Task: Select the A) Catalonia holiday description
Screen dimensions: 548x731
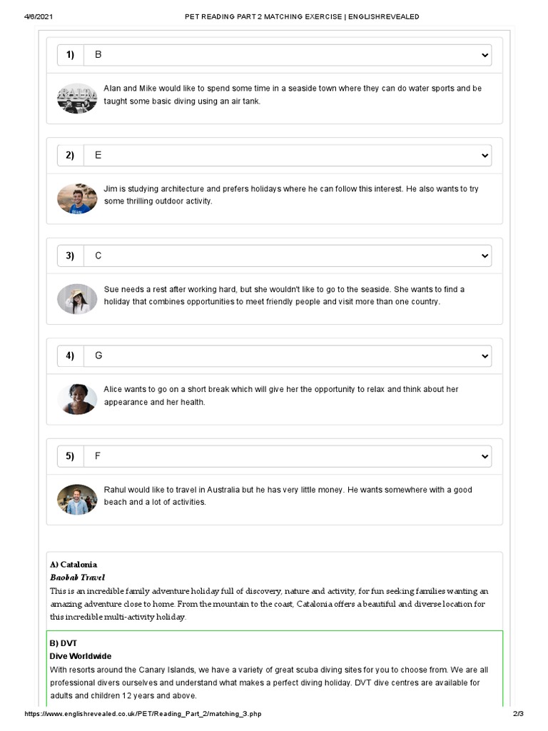Action: pos(274,590)
